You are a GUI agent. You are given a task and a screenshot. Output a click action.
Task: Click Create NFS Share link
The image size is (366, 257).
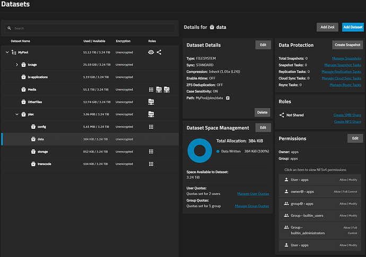tap(347, 121)
